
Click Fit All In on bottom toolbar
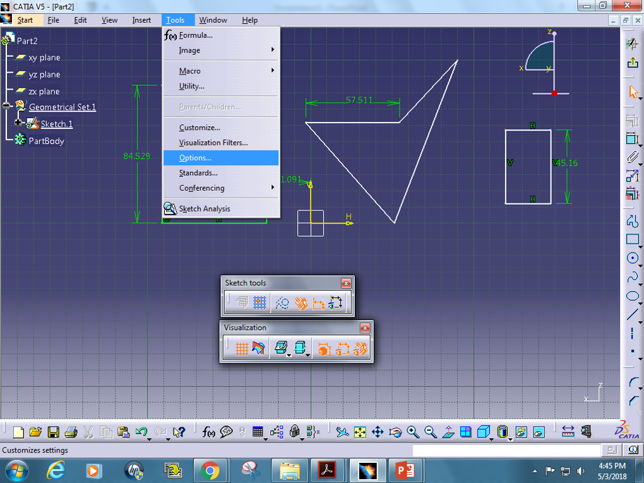tap(361, 432)
